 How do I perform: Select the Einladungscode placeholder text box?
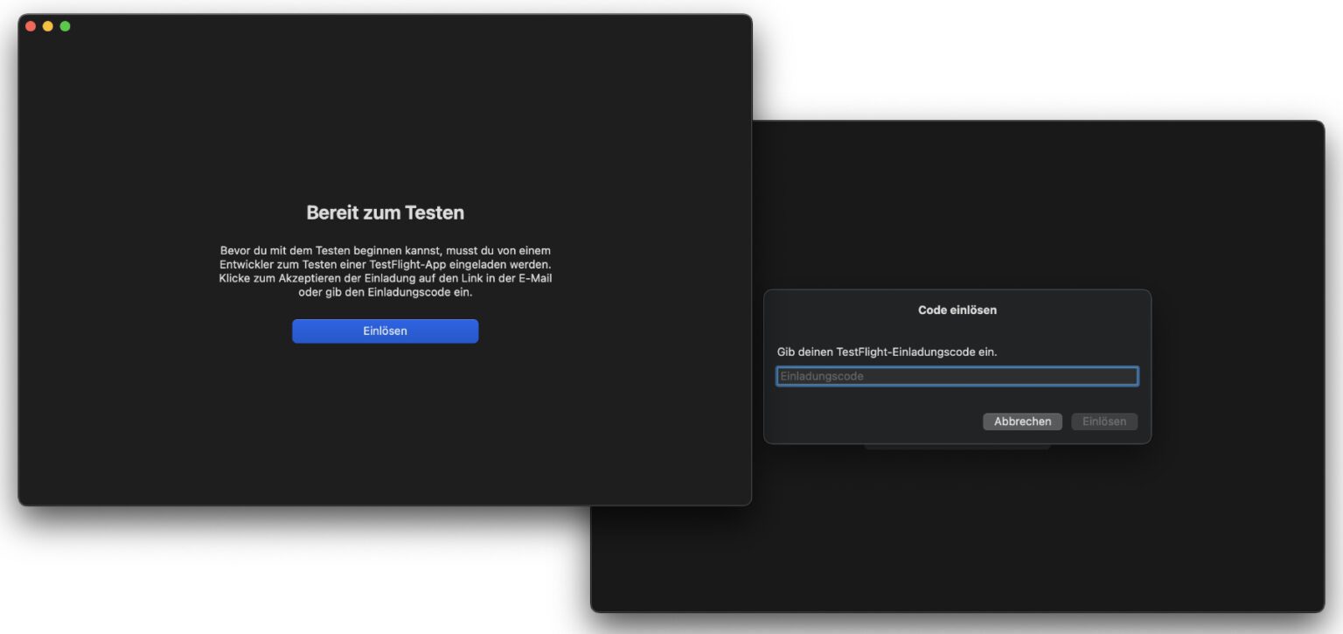[957, 376]
